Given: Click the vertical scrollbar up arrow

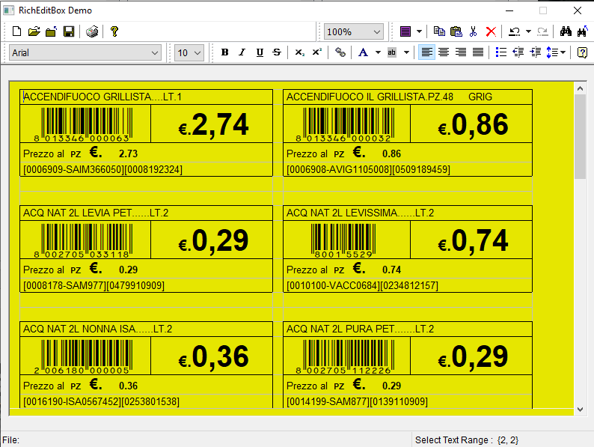Looking at the screenshot, I should coord(580,88).
